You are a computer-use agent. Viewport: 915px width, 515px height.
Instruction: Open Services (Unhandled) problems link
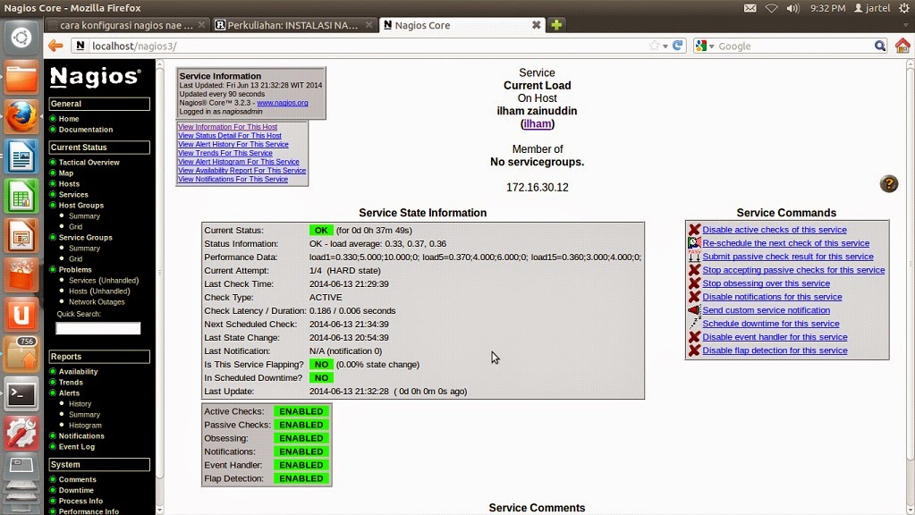tap(103, 281)
